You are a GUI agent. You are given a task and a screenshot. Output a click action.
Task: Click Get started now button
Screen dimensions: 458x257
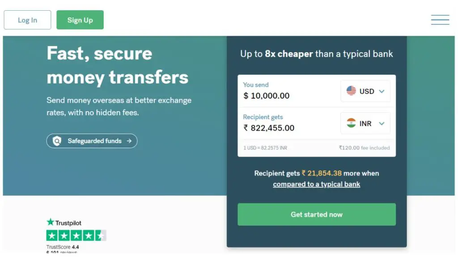(x=317, y=215)
